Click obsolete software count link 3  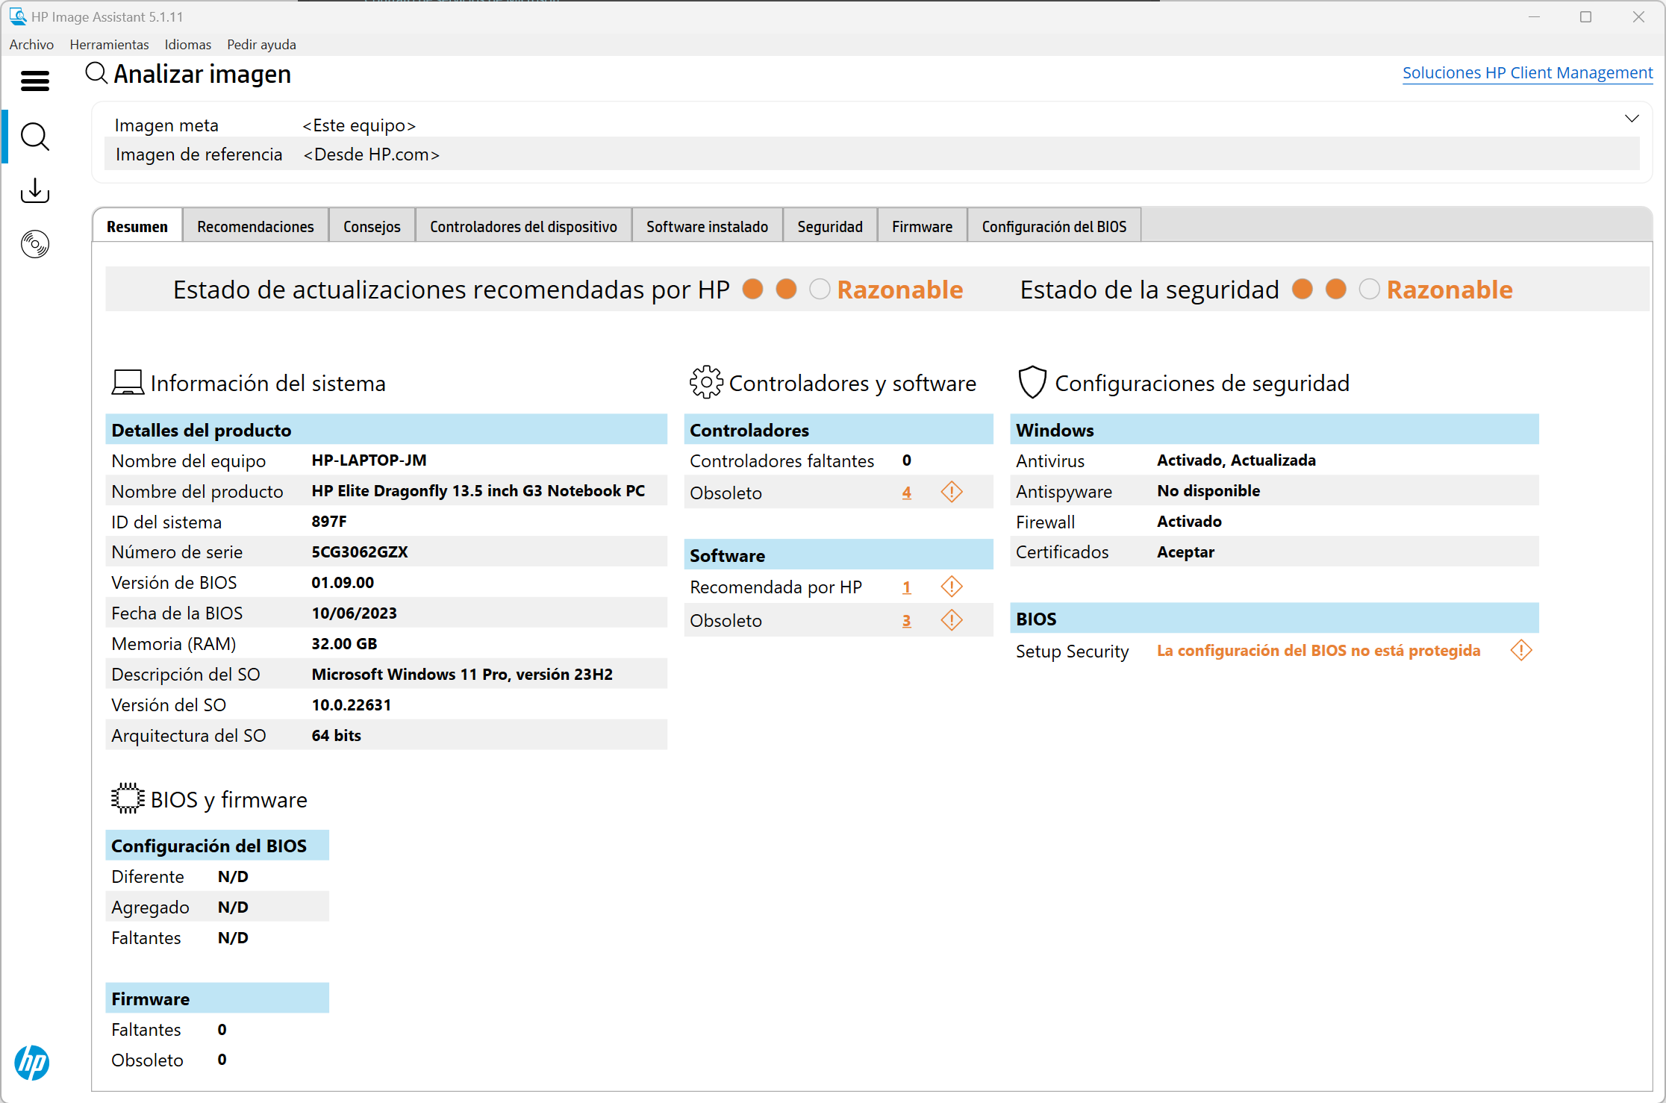tap(906, 620)
